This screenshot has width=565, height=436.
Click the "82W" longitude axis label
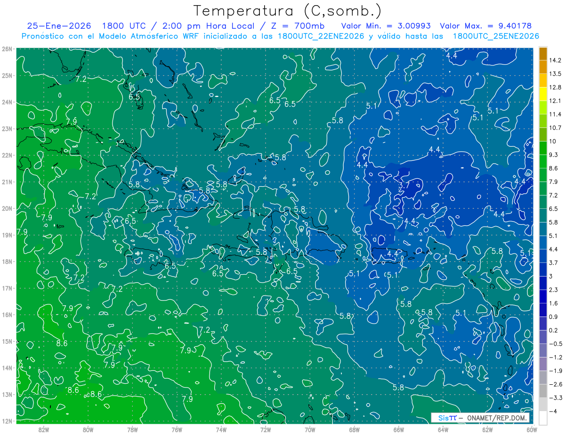pyautogui.click(x=44, y=429)
